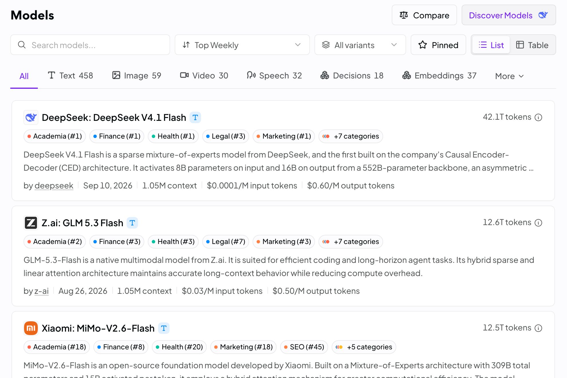Open the deepseek author link
Screen dimensions: 567x378
tap(54, 186)
